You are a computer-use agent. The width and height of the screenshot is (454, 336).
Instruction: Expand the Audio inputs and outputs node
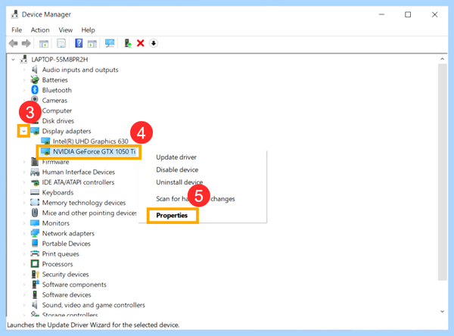pos(24,70)
